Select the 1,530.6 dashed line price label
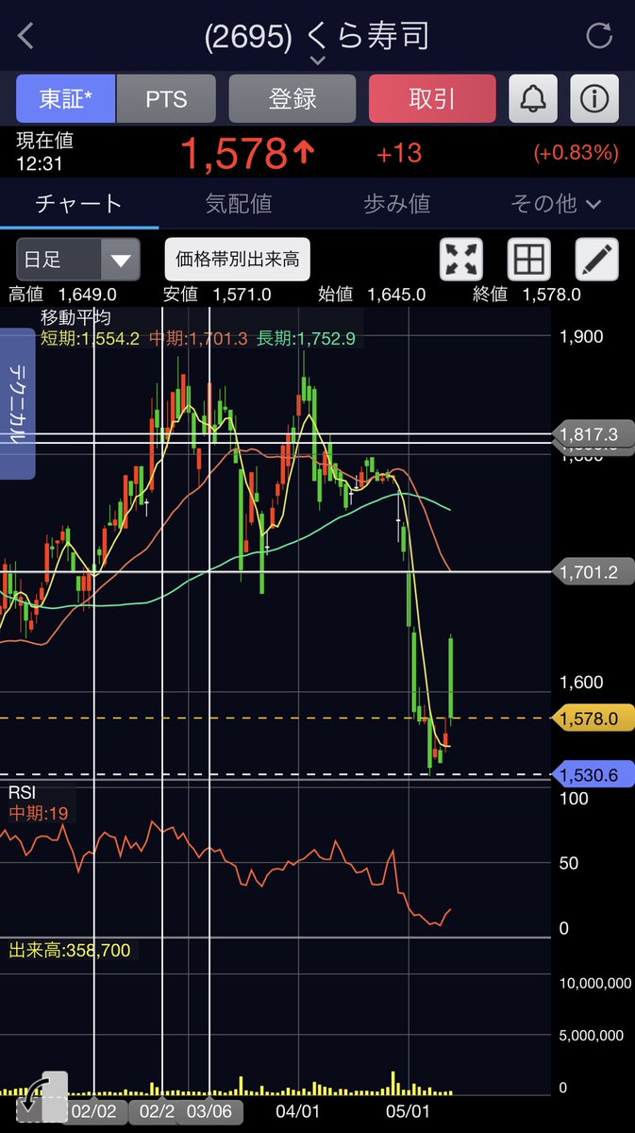The width and height of the screenshot is (635, 1133). 593,775
